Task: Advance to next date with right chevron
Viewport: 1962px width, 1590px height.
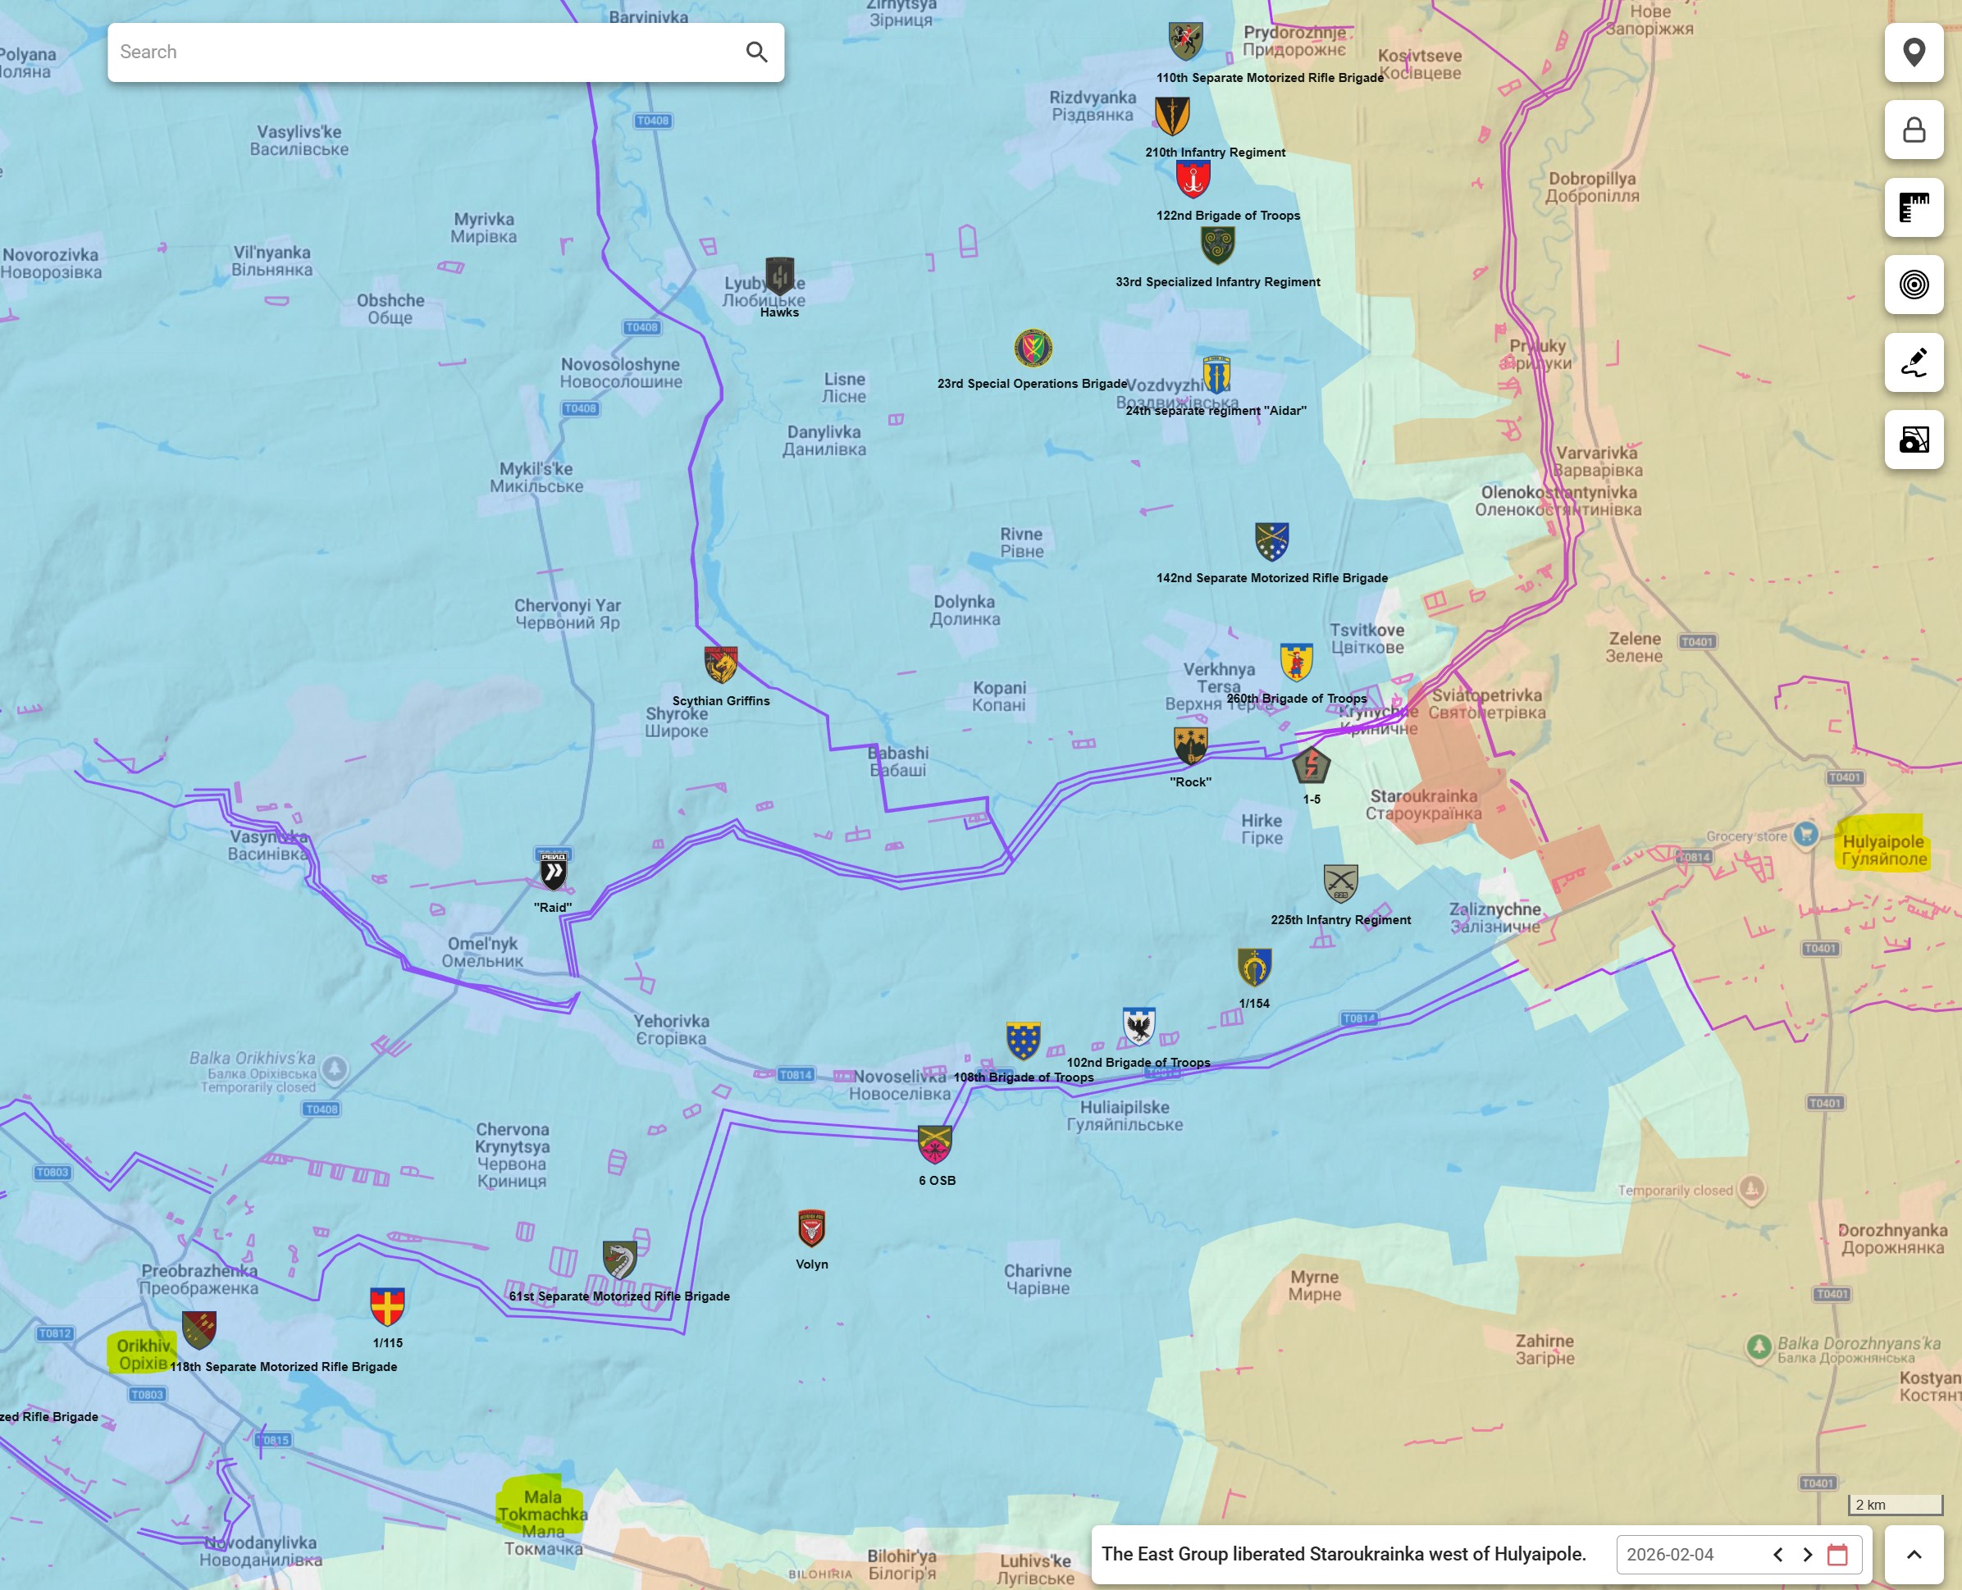Action: [1807, 1554]
